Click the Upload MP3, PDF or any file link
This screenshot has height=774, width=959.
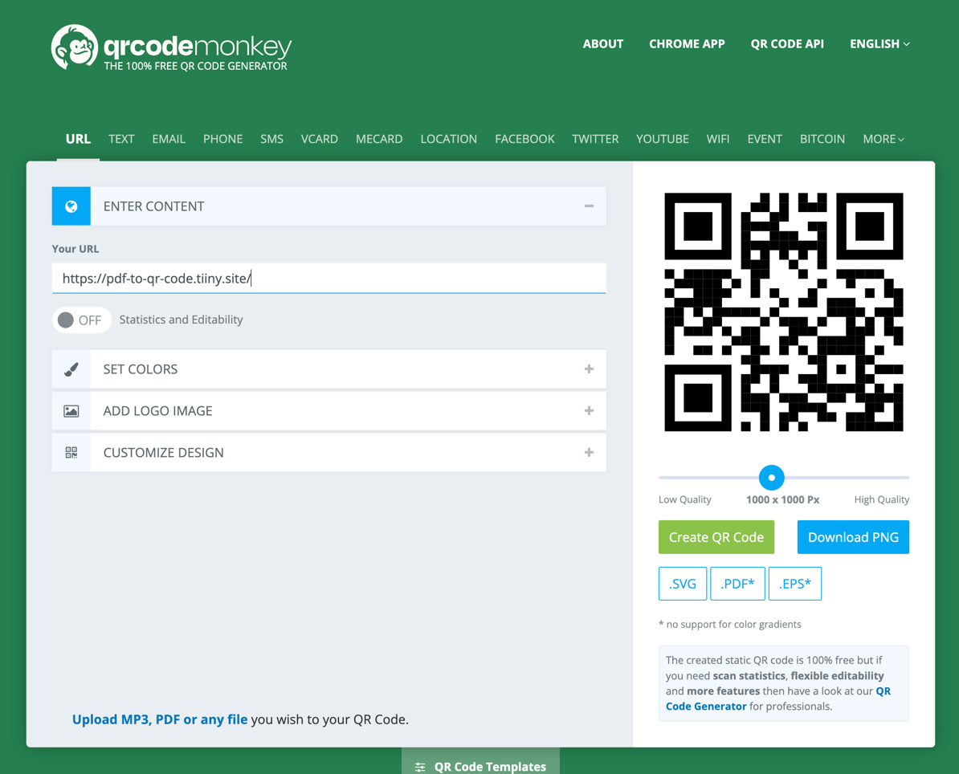click(160, 719)
